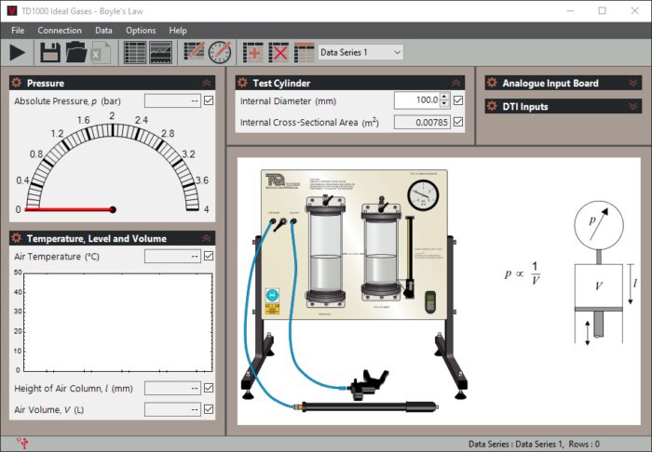Collapse the Temperature, Level and Volume panel
This screenshot has height=452, width=652.
207,238
